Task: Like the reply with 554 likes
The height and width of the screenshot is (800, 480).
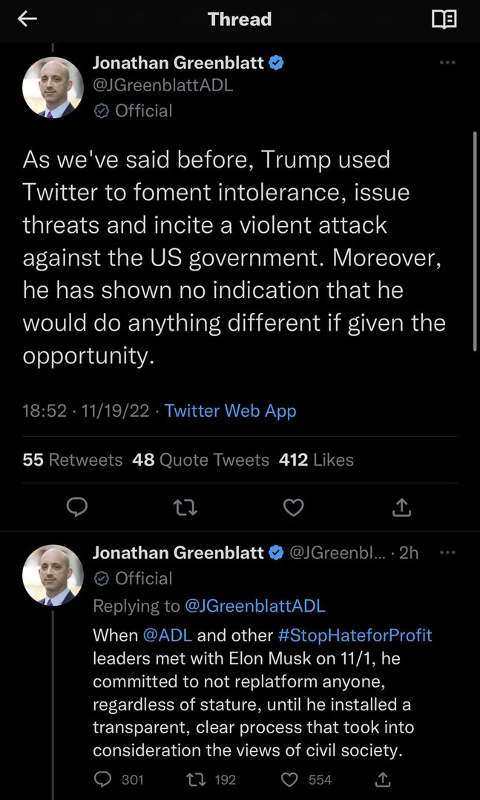Action: 292,779
